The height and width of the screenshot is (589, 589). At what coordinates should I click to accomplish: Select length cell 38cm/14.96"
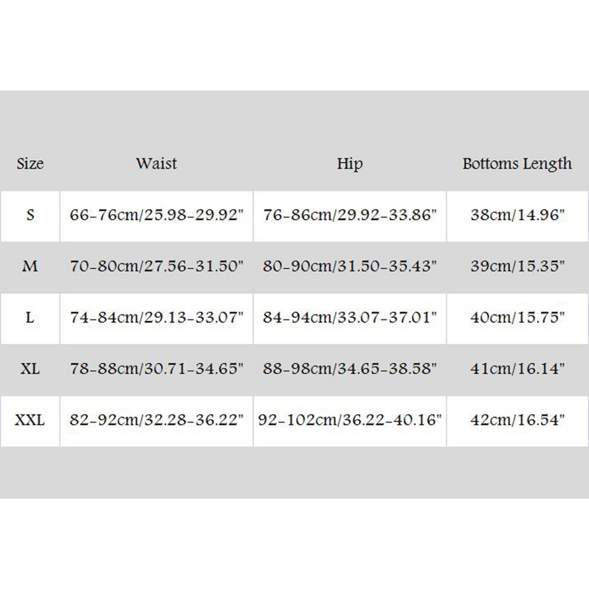[x=517, y=216]
